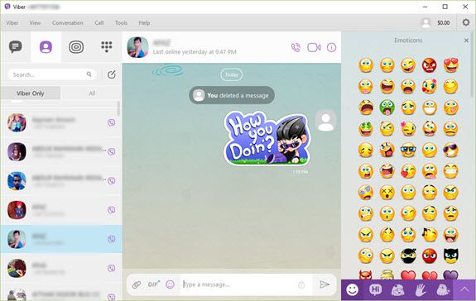Open the Help menu

[144, 22]
